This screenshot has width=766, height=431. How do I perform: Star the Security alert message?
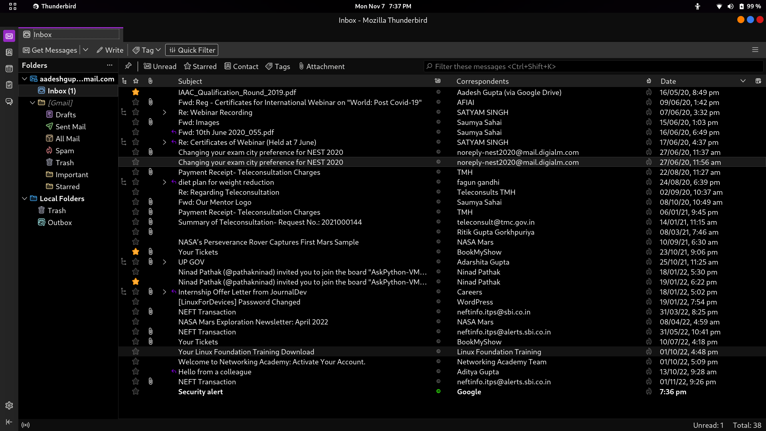click(x=136, y=391)
